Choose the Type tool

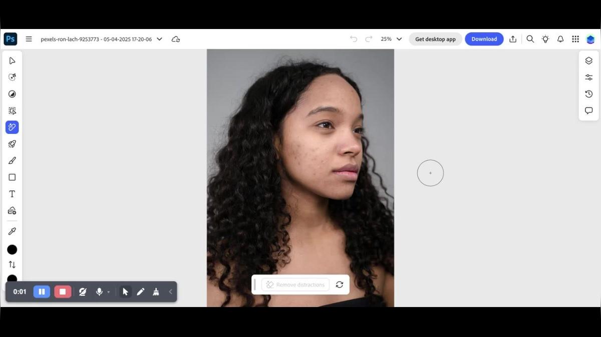click(12, 194)
